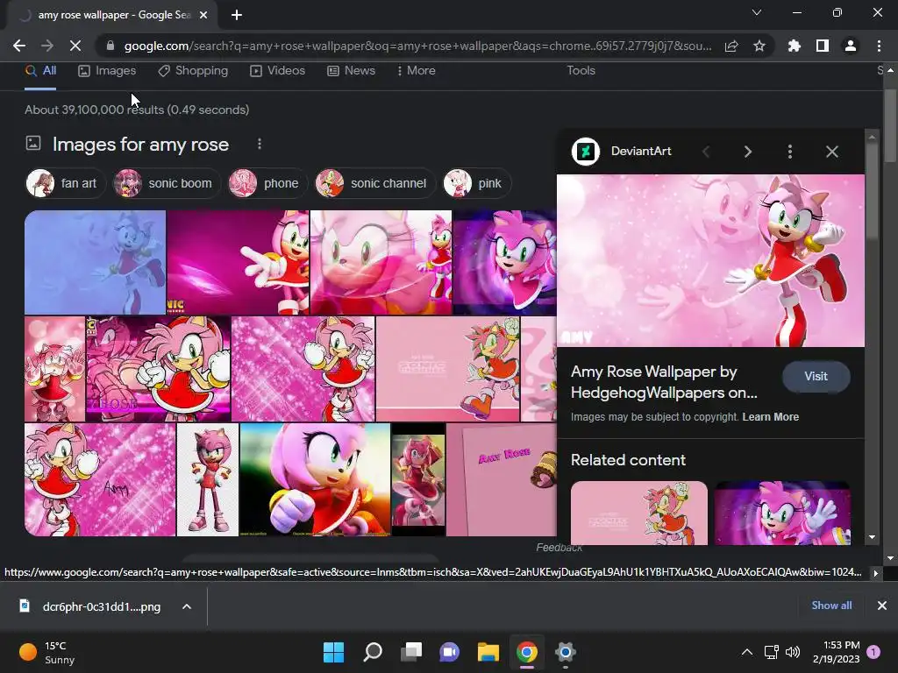The width and height of the screenshot is (898, 673).
Task: Click the large Amy Rose preview image
Action: (x=710, y=260)
